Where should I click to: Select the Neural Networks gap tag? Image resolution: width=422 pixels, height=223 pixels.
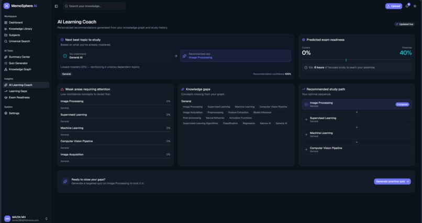[x=215, y=118]
